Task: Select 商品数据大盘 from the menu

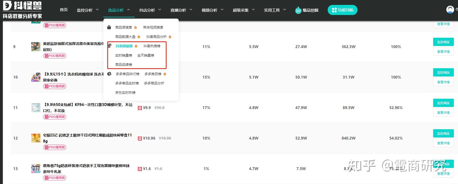Action: pyautogui.click(x=125, y=37)
